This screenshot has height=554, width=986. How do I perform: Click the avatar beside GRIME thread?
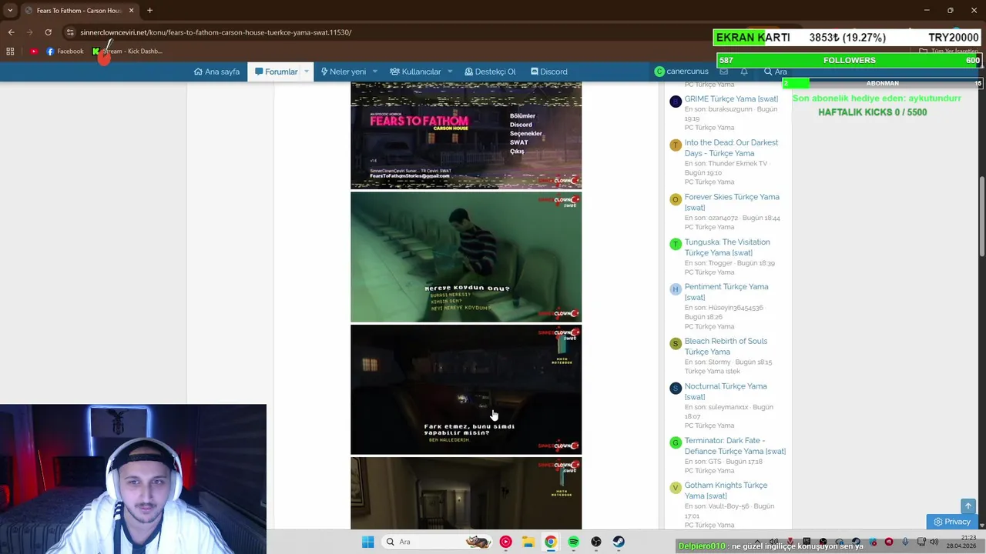point(676,102)
